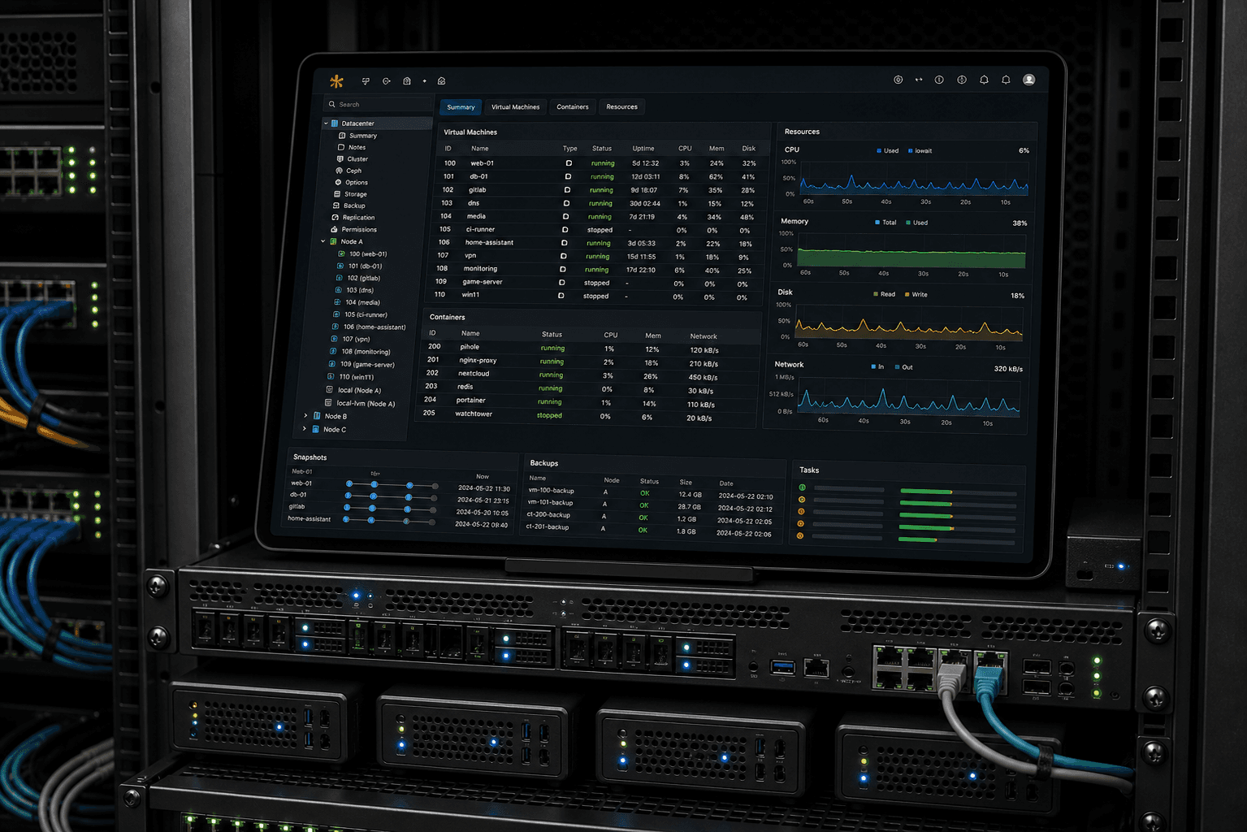Click the info circle icon in header
This screenshot has height=832, width=1247.
(x=939, y=80)
